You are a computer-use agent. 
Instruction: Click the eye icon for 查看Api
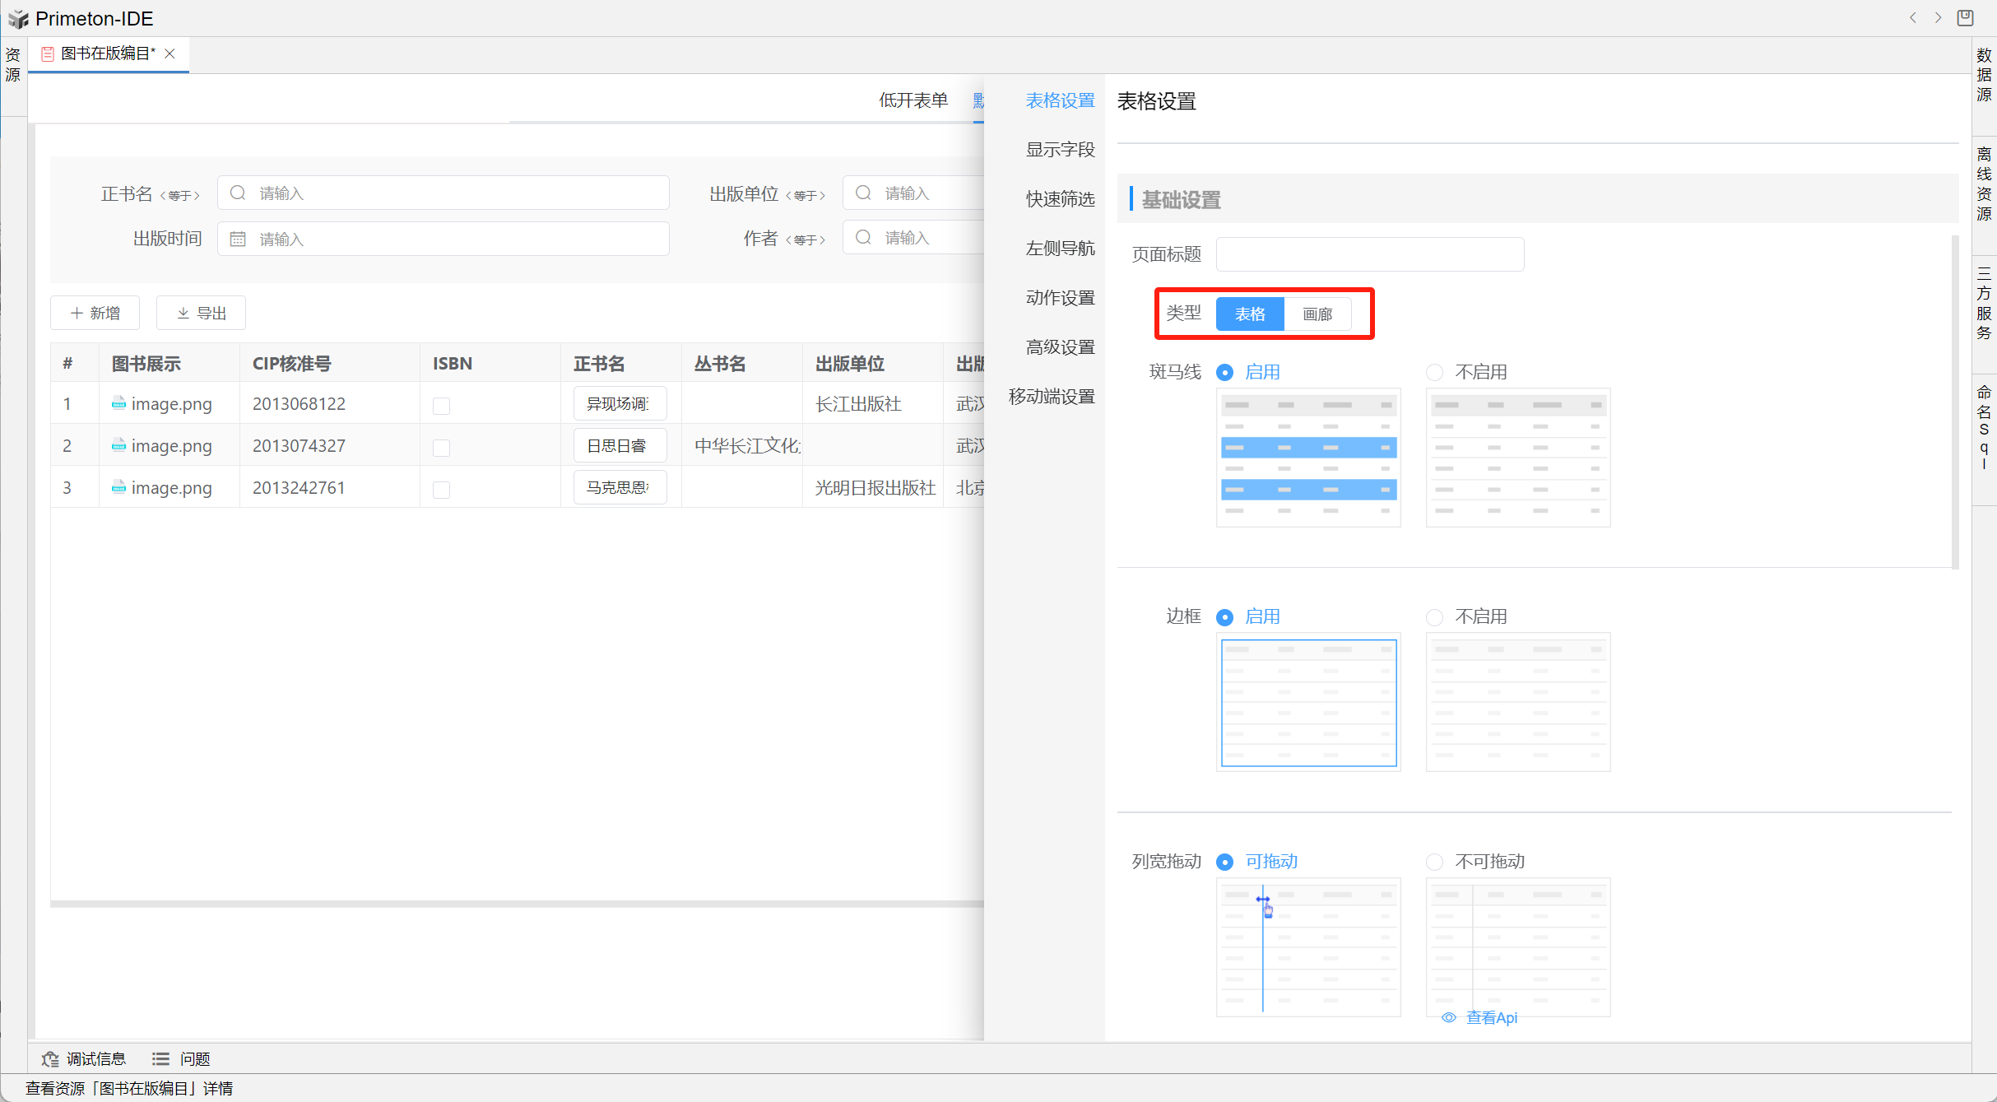pyautogui.click(x=1448, y=1017)
